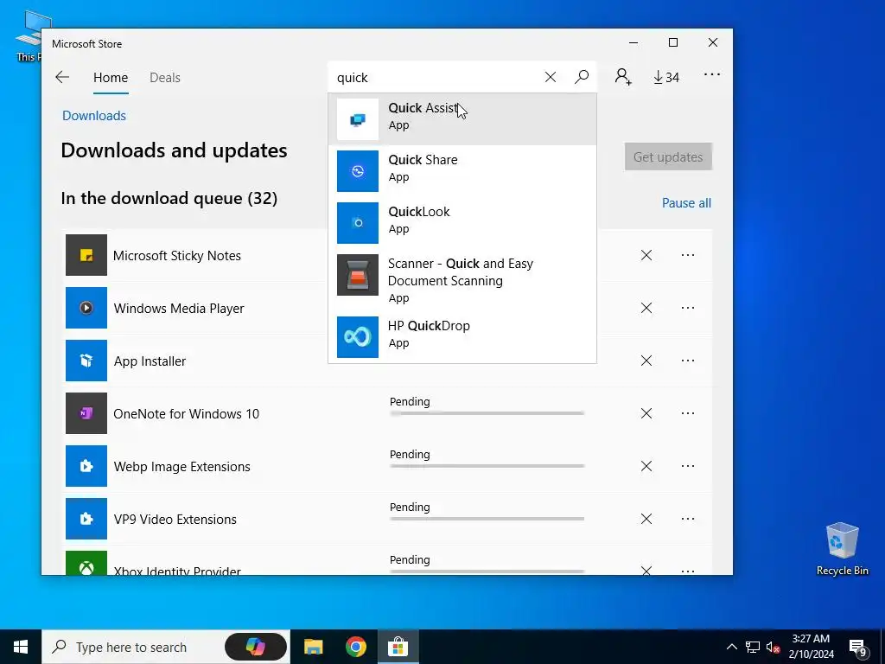Open Google Chrome from the taskbar
Viewport: 885px width, 664px height.
coord(355,647)
